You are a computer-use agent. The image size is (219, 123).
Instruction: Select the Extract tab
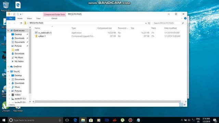pos(54,18)
